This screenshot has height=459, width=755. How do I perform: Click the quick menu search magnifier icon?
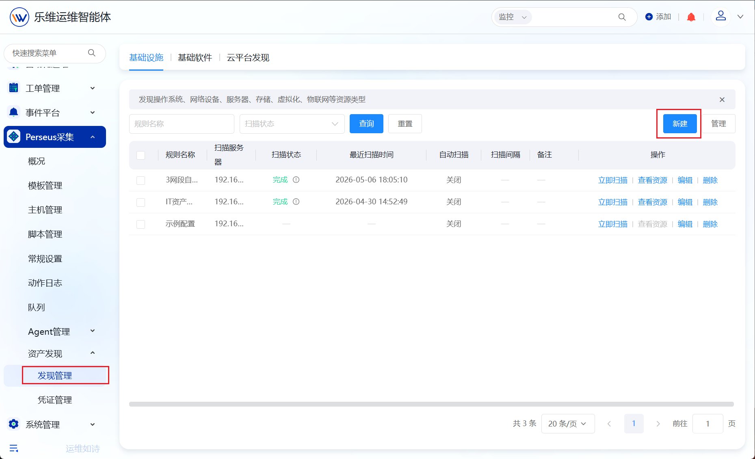pyautogui.click(x=92, y=53)
